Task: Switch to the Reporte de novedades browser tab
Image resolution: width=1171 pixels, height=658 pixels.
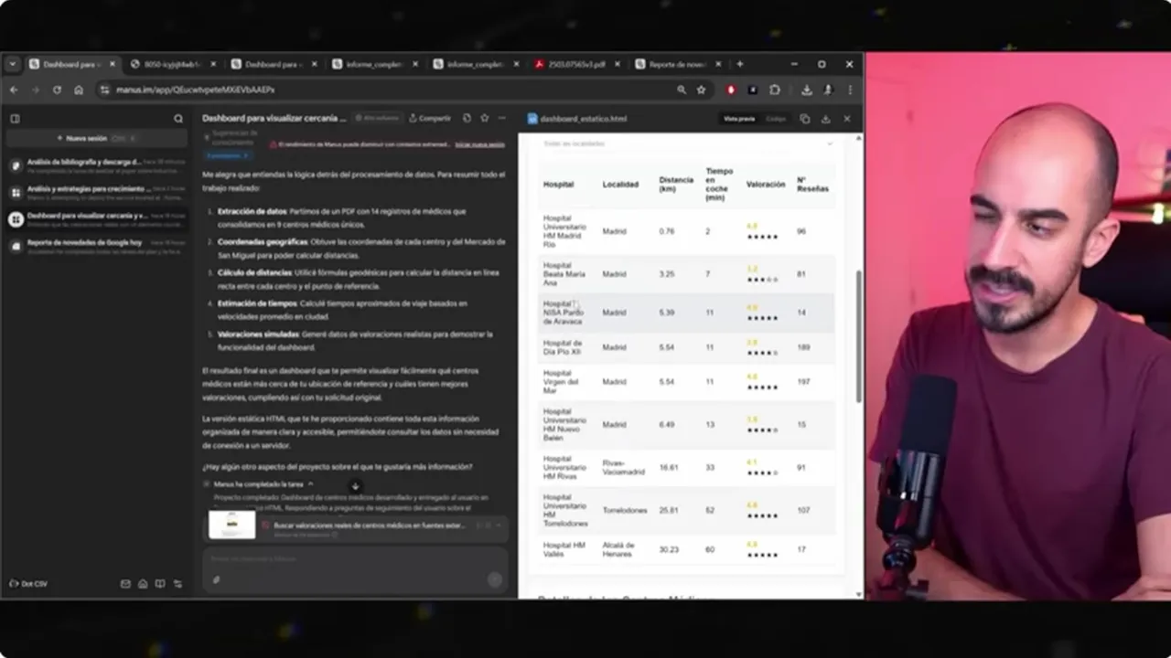Action: point(679,65)
